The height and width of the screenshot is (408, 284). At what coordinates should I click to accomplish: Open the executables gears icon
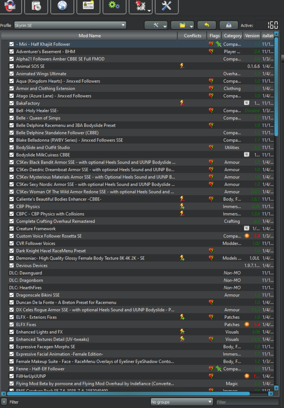pyautogui.click(x=114, y=6)
